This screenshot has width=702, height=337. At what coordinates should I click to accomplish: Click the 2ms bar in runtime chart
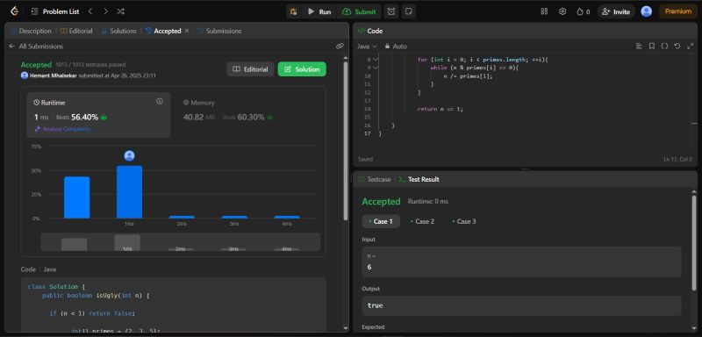(x=182, y=217)
